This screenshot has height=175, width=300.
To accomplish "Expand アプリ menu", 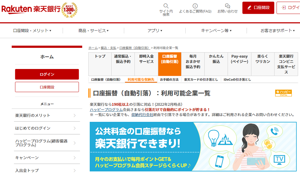I will pos(155,30).
